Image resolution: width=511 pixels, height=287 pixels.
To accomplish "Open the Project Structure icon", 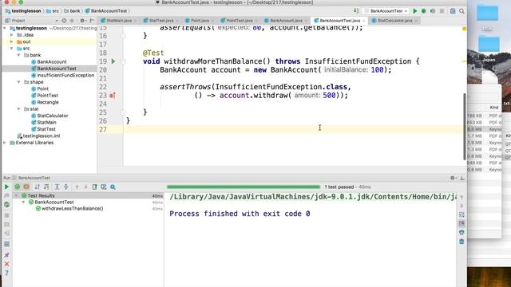I will [453, 11].
